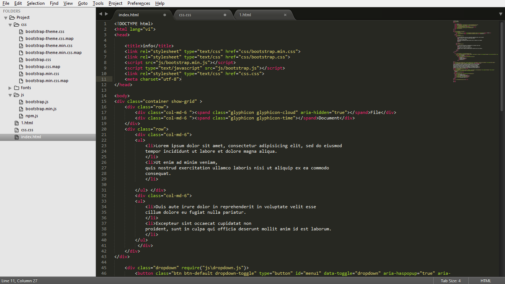Close the 1.html tab with its X
This screenshot has width=505, height=284.
tap(285, 15)
